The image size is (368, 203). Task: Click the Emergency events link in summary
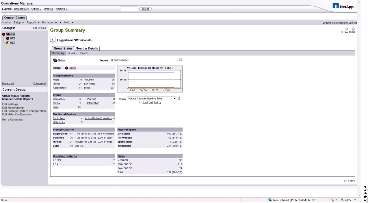pyautogui.click(x=59, y=99)
